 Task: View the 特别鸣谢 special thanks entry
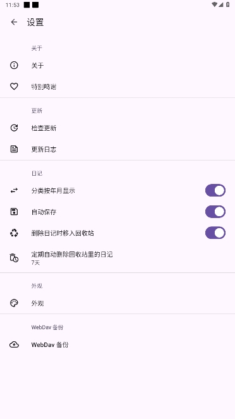click(x=117, y=87)
